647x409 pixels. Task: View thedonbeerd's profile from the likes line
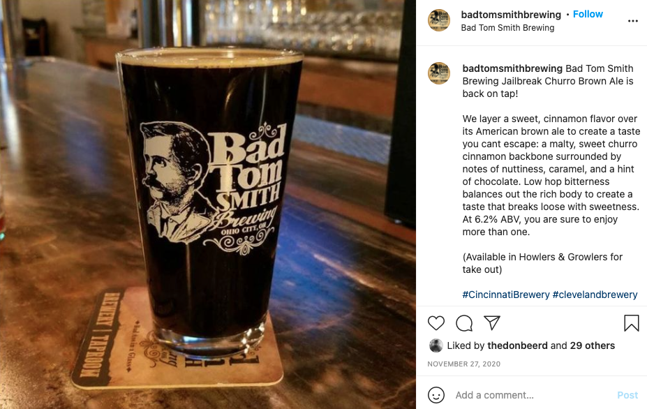click(x=517, y=345)
